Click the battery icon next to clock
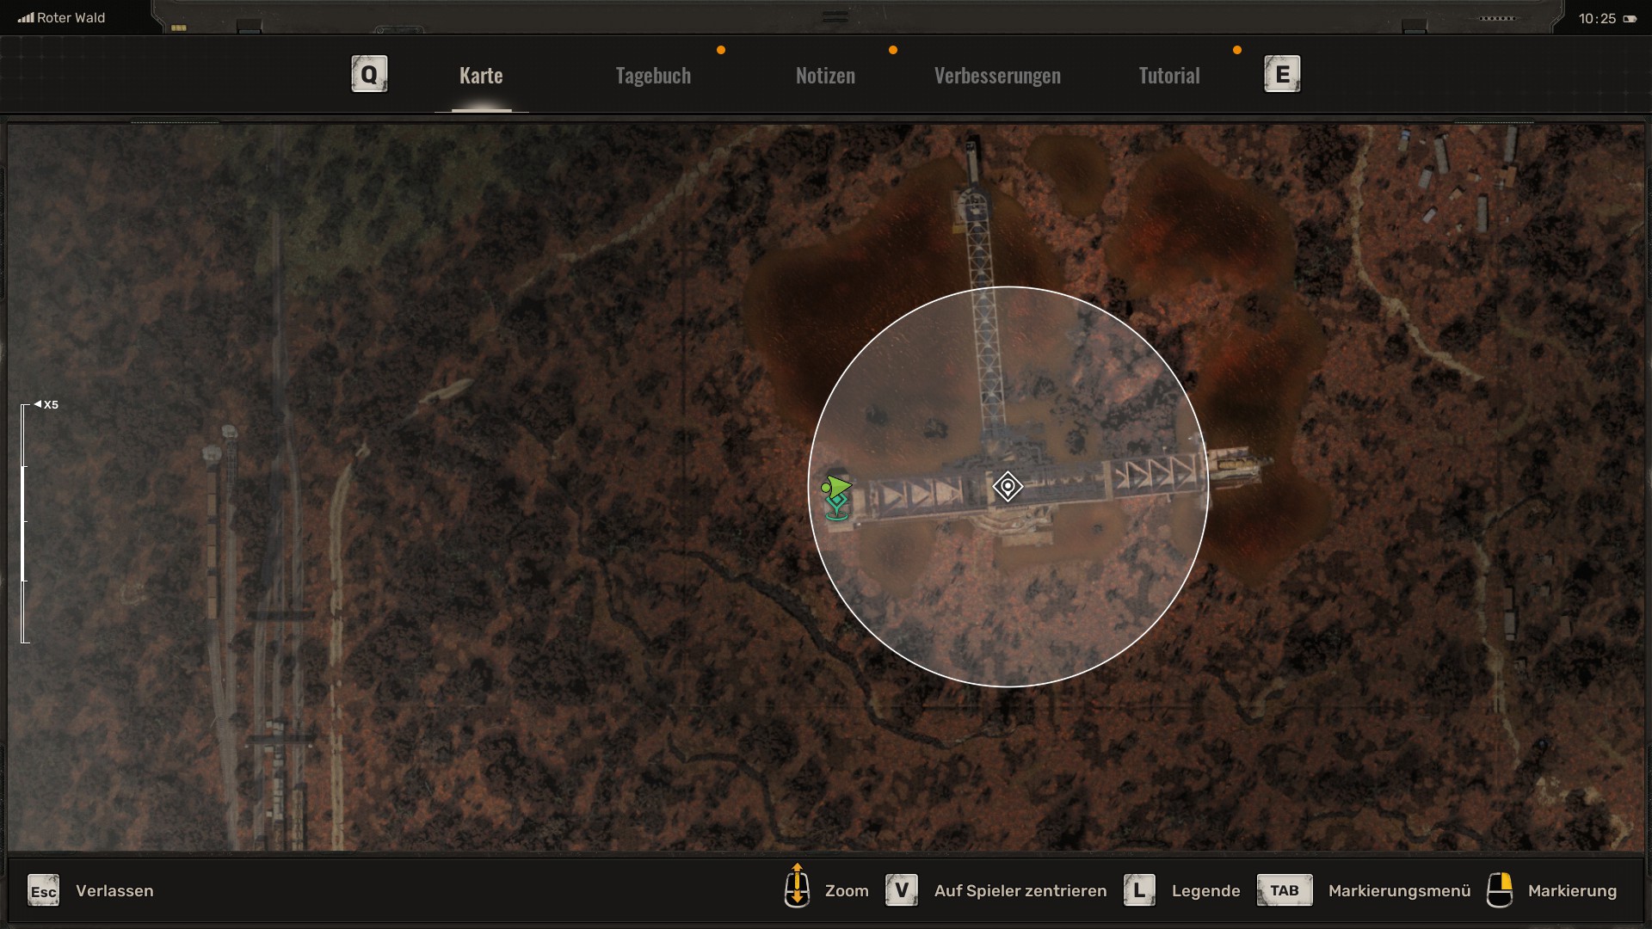The image size is (1652, 929). (x=1630, y=19)
